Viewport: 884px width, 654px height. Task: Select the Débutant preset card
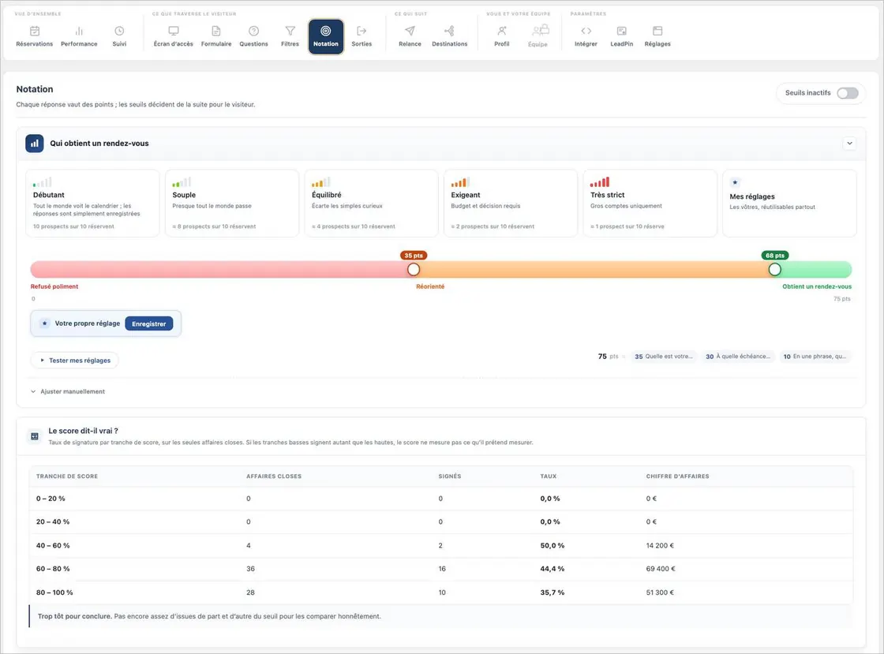pyautogui.click(x=92, y=204)
